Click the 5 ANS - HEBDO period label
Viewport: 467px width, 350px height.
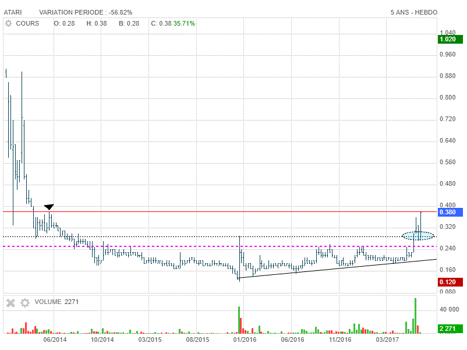click(x=414, y=12)
